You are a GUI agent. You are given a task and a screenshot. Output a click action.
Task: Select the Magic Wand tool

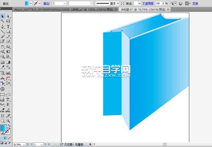pyautogui.click(x=2, y=21)
